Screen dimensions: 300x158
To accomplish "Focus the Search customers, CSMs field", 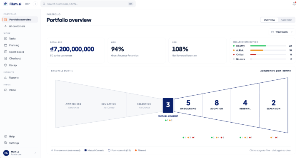I will pyautogui.click(x=88, y=4).
